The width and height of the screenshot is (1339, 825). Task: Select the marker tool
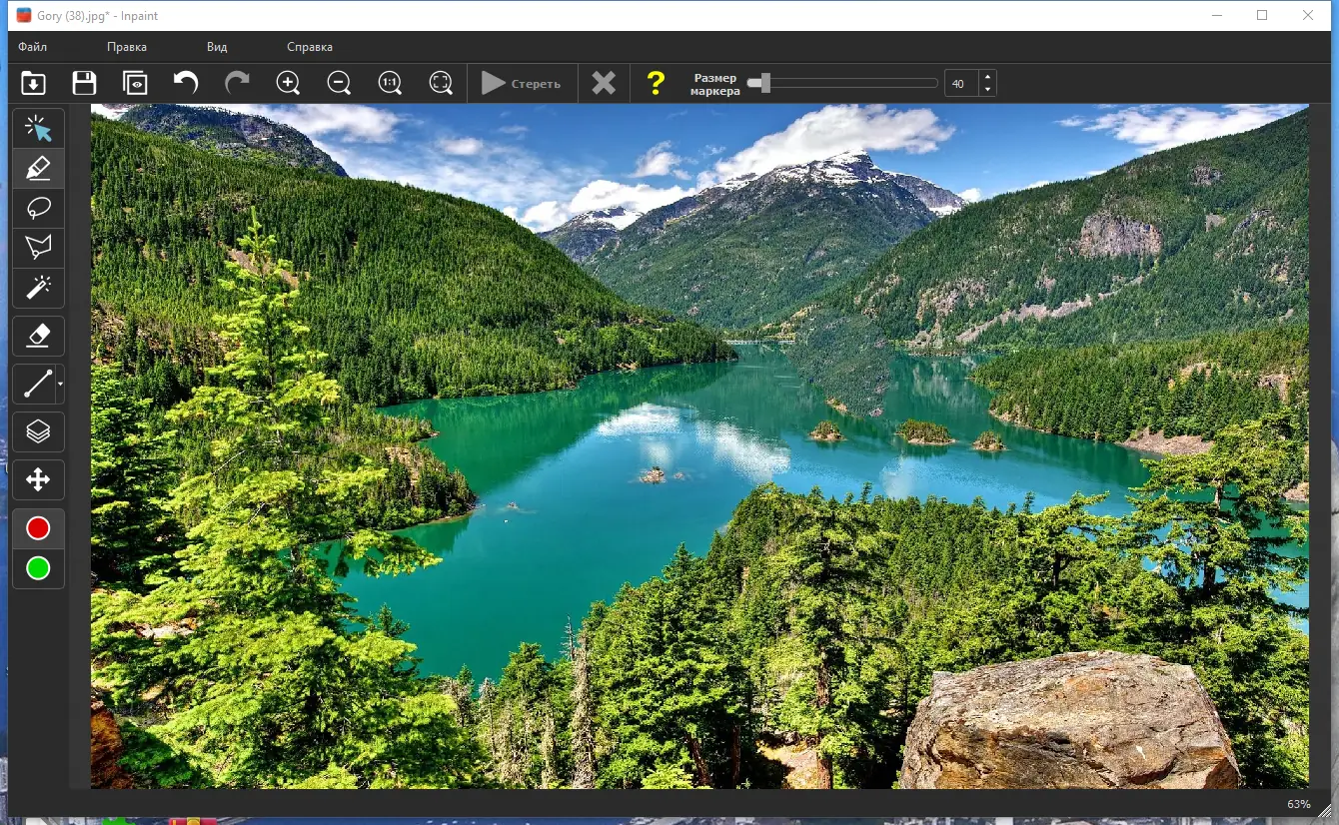click(37, 168)
